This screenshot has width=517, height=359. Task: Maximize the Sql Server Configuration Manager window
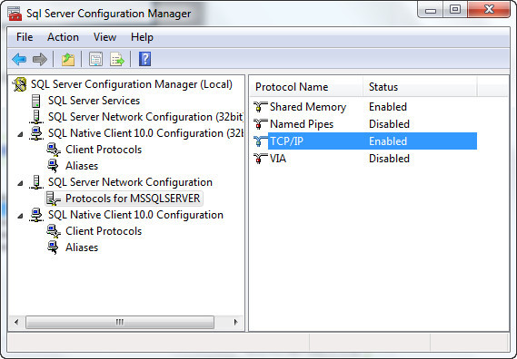coord(455,10)
